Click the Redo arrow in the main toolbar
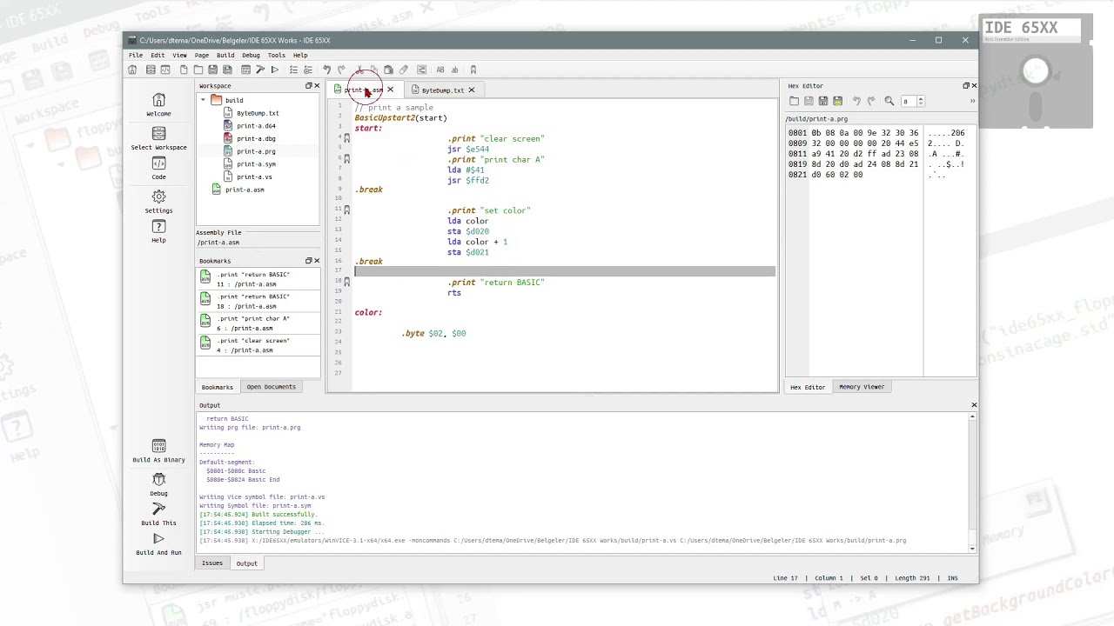 (x=341, y=70)
